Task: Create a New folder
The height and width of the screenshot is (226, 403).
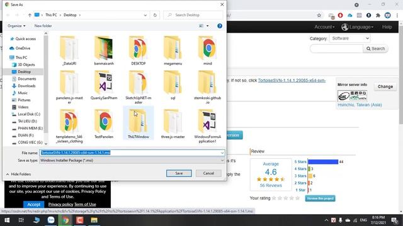Action: (43, 26)
